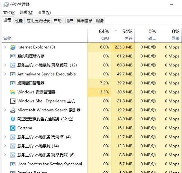Image resolution: width=182 pixels, height=173 pixels.
Task: Click the Windows Shell Experience 主机 icon
Action: (x=13, y=101)
